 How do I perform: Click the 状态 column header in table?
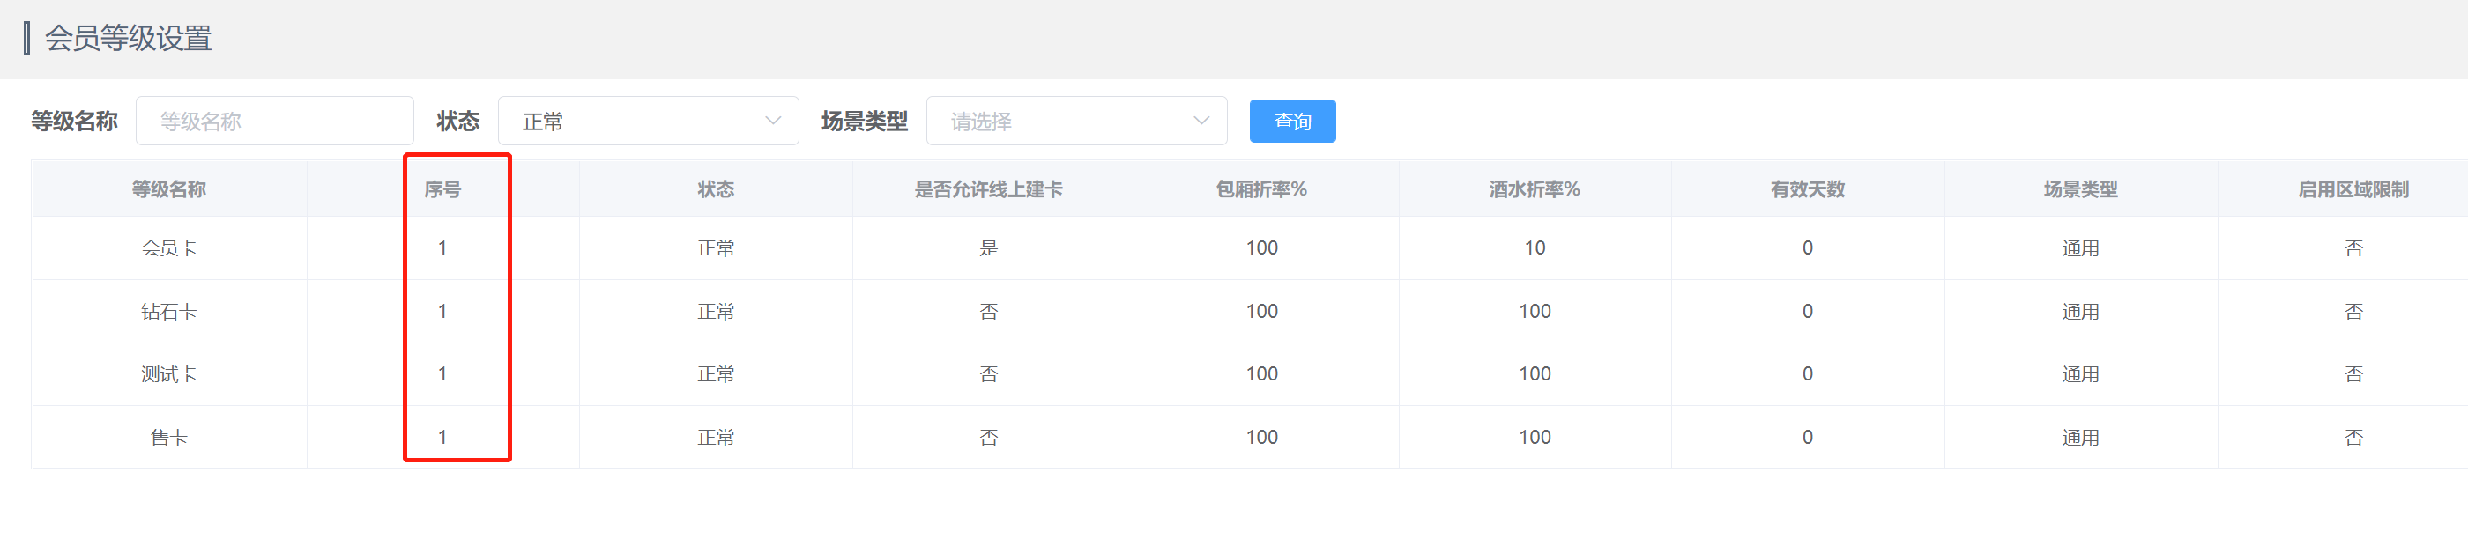click(716, 188)
